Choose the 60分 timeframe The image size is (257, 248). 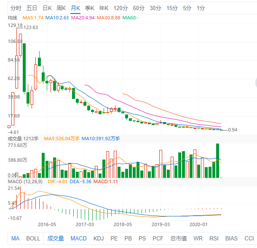(139, 8)
